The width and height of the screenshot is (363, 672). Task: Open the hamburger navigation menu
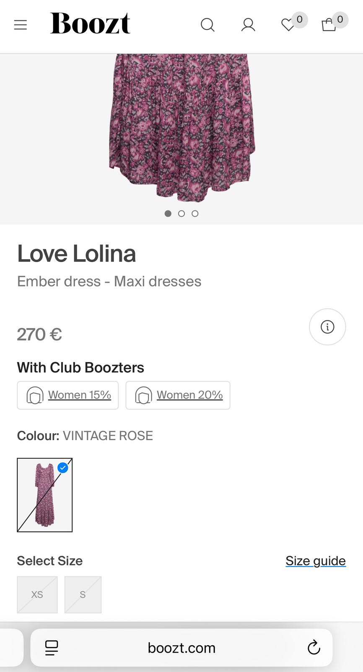click(x=20, y=25)
